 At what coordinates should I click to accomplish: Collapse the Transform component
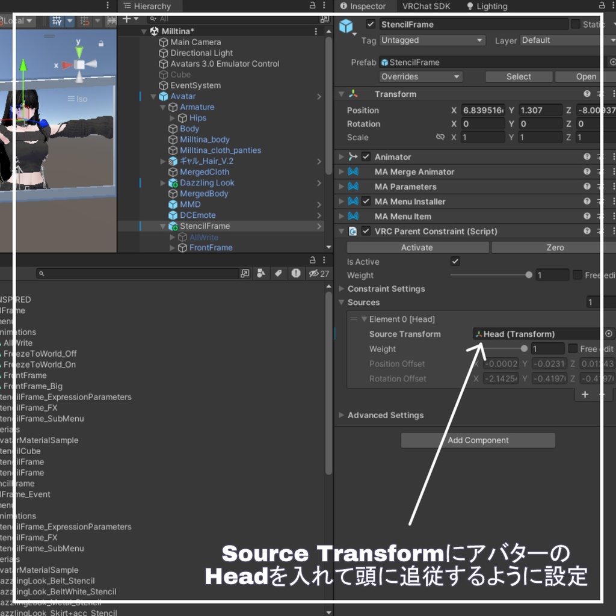[x=342, y=94]
